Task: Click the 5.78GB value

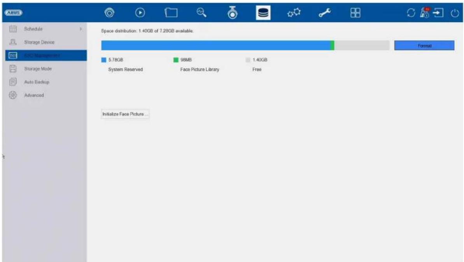Action: coord(116,60)
